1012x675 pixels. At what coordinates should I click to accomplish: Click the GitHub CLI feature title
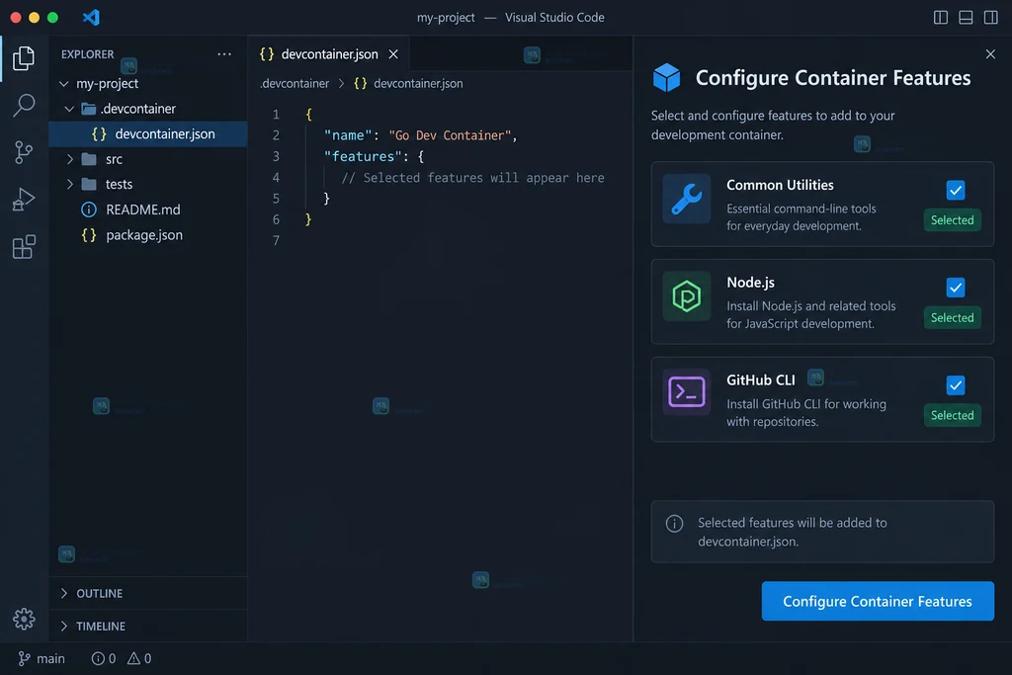pos(760,380)
